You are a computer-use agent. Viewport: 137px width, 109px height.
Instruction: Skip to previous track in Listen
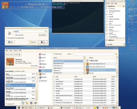click(x=7, y=55)
